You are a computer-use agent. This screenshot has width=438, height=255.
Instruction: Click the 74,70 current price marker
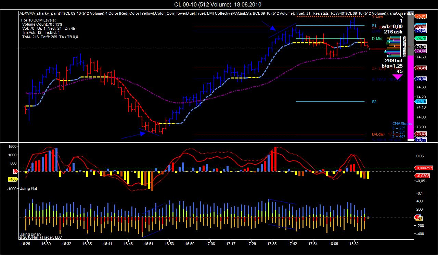tap(421, 47)
